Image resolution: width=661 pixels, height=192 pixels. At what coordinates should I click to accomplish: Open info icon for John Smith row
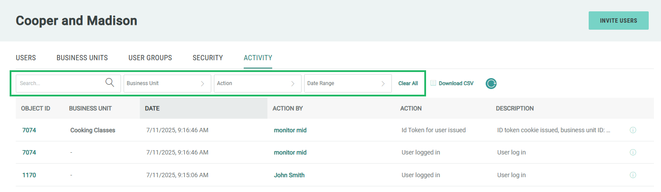coord(633,175)
